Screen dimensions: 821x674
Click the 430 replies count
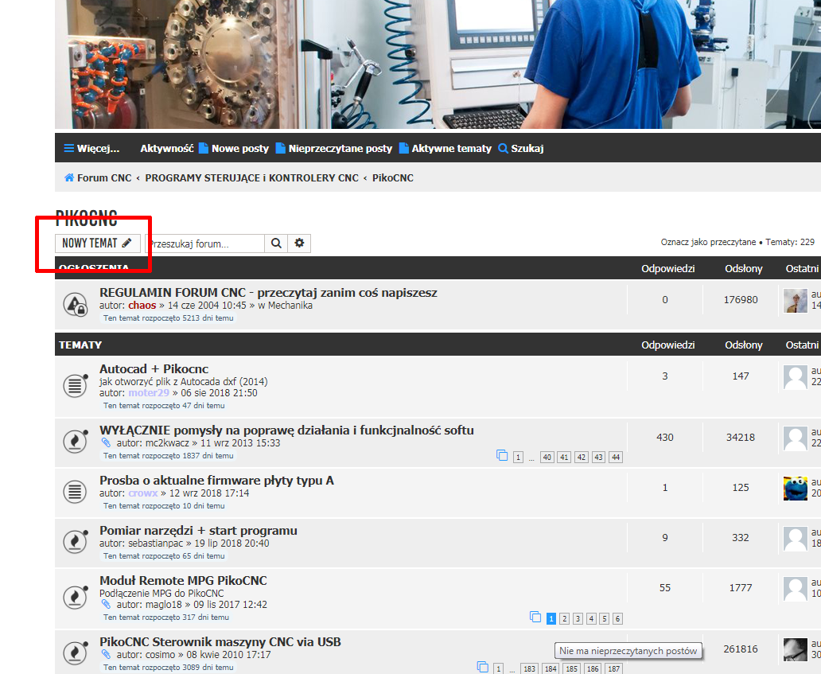(x=665, y=438)
